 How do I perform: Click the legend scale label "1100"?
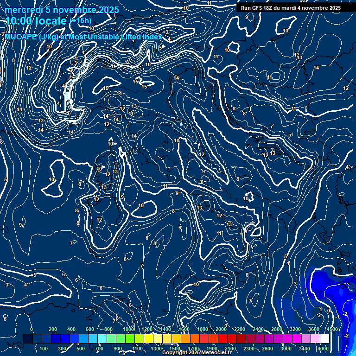pos(138,349)
